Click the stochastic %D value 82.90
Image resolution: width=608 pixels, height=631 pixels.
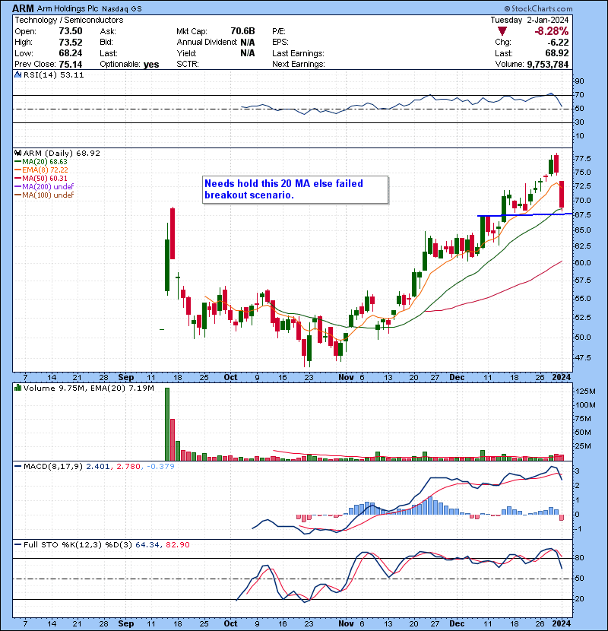[177, 544]
